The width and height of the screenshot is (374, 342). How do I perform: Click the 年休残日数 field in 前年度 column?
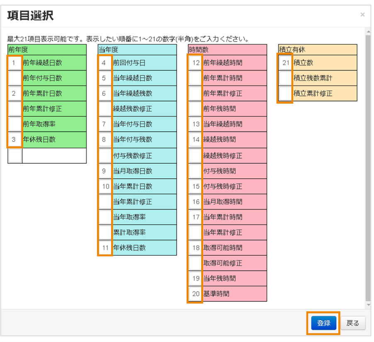[15, 140]
